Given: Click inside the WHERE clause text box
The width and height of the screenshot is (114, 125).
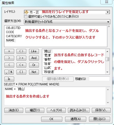Looking at the screenshot, I should pyautogui.click(x=55, y=96).
